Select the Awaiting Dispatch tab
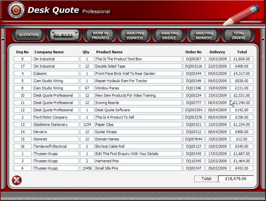 (135, 35)
